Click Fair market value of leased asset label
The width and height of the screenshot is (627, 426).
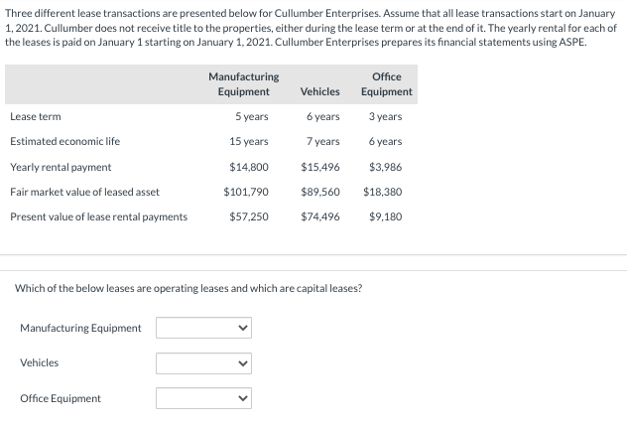coord(84,192)
